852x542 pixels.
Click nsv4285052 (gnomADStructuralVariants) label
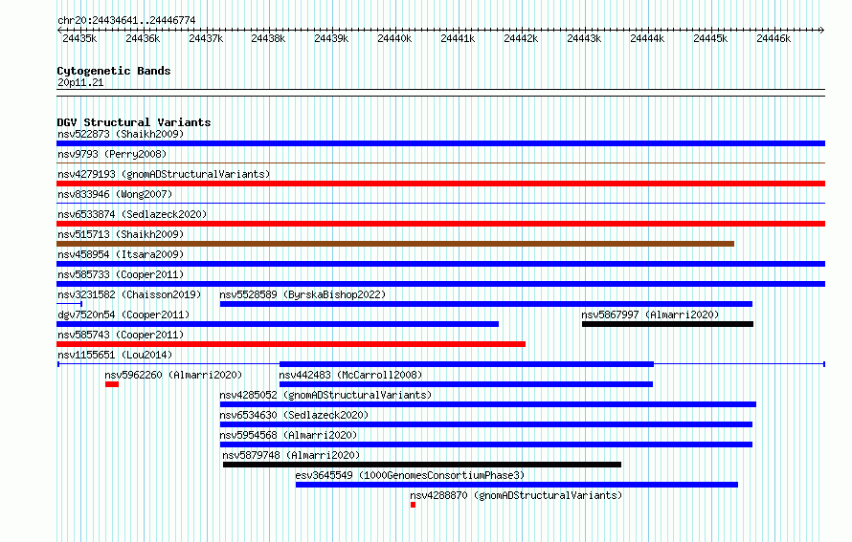[325, 395]
